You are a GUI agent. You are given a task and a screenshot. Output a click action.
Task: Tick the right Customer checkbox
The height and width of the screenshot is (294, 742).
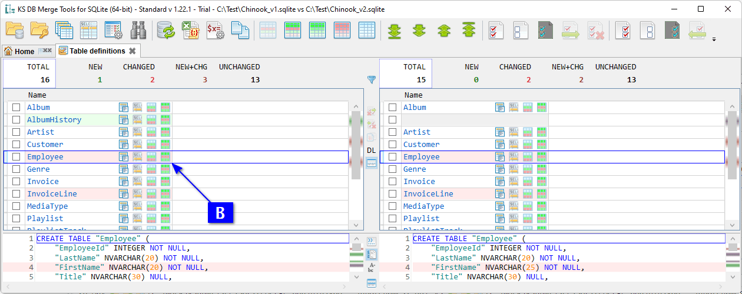(x=393, y=145)
